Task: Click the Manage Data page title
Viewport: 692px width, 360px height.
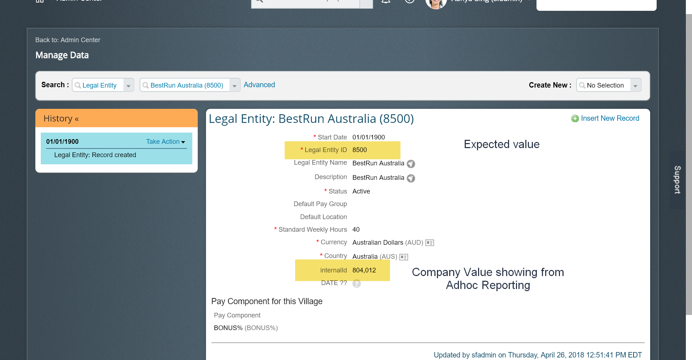Action: pos(62,55)
